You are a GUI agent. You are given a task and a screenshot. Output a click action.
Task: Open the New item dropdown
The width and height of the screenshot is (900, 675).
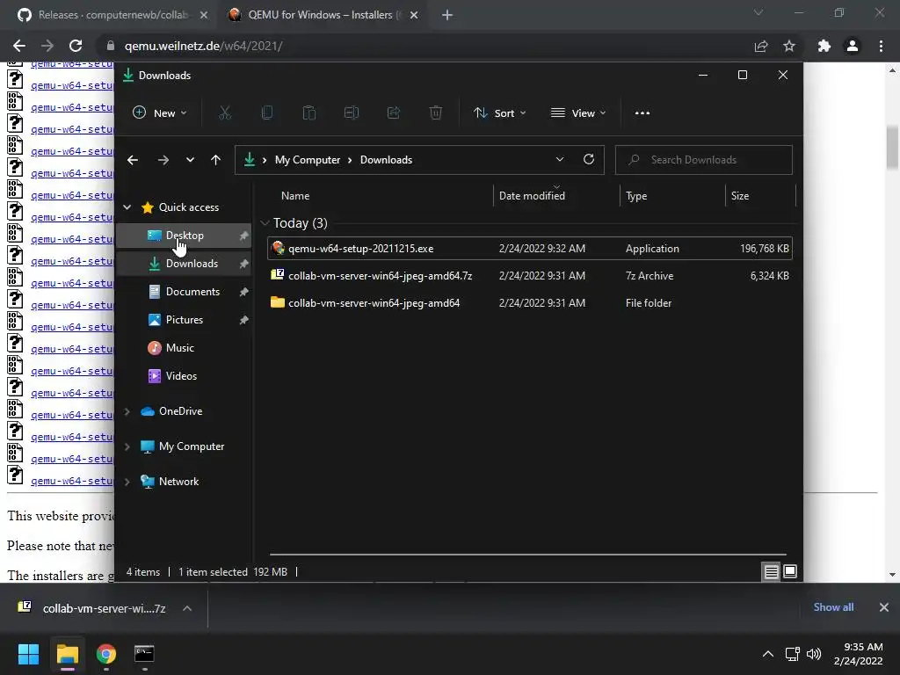coord(160,113)
